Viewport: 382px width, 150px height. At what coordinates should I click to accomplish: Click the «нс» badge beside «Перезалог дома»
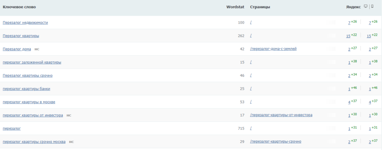coord(37,49)
